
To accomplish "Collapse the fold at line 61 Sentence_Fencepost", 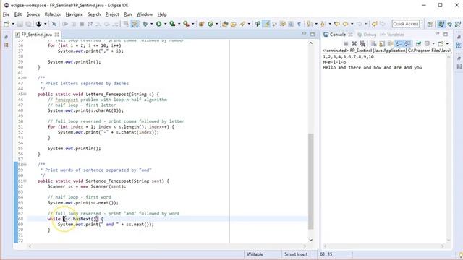I will (x=25, y=181).
